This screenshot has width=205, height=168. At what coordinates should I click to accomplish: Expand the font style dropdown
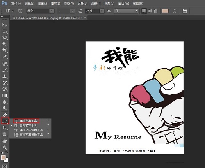coord(73,11)
